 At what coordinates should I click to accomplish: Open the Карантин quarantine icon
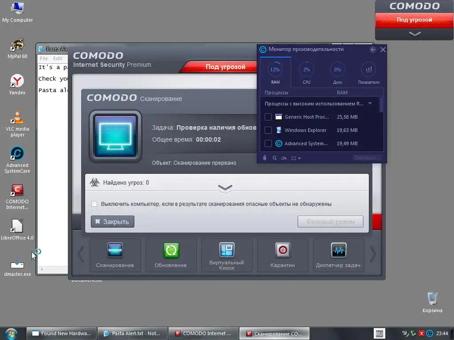tap(282, 250)
